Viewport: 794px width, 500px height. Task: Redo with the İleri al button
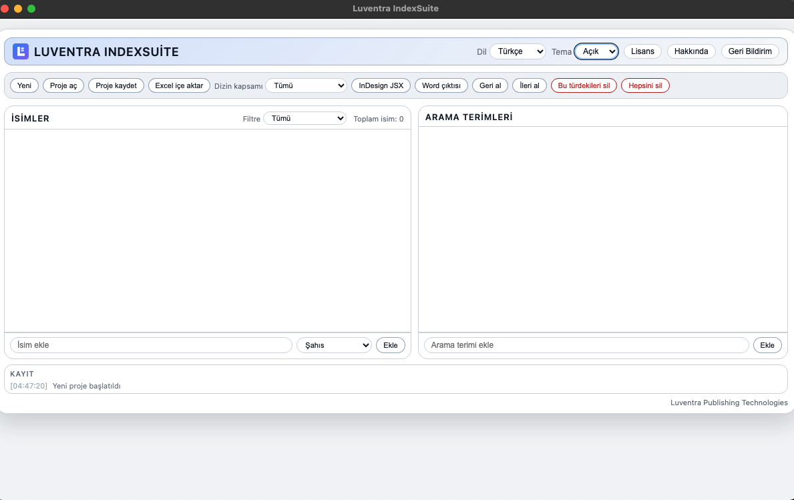click(530, 85)
